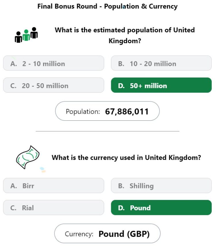Click the horizontal divider between questions
This screenshot has width=216, height=246.
(x=107, y=131)
